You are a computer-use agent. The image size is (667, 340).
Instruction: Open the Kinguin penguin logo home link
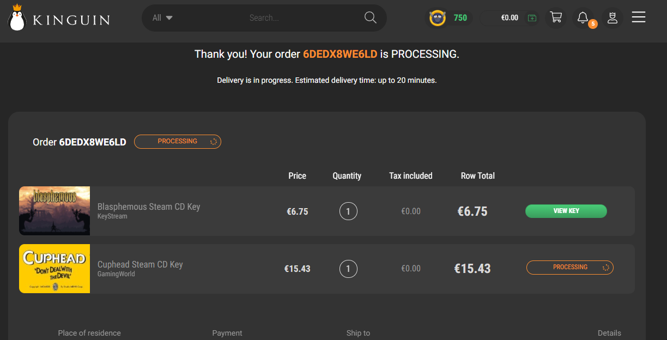pos(59,17)
